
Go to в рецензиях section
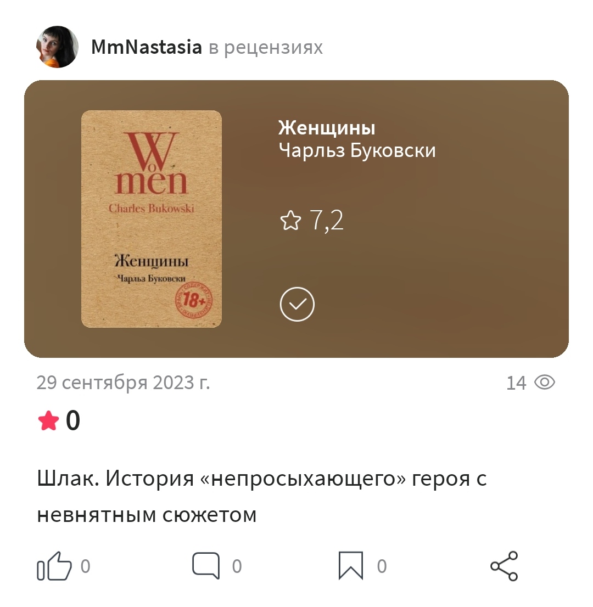pyautogui.click(x=266, y=48)
